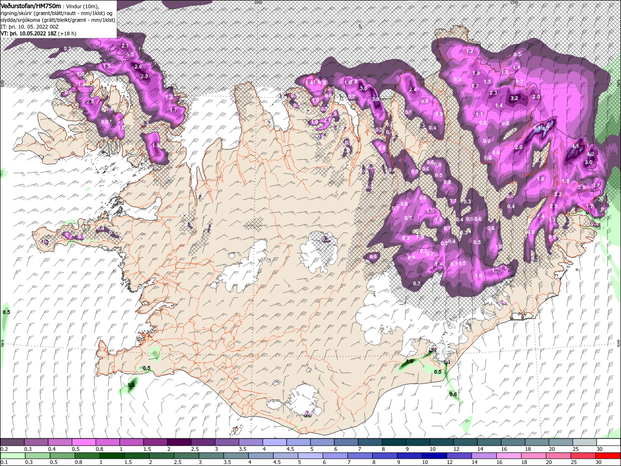Click the dark green swatch between 1 and 1.5
621x466 pixels.
(x=112, y=456)
